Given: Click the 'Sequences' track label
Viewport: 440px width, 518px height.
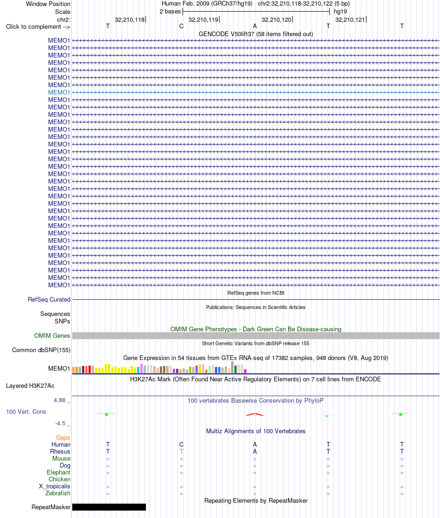Looking at the screenshot, I should 55,314.
